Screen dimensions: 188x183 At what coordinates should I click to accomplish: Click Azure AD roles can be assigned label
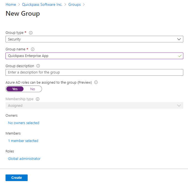[49, 82]
